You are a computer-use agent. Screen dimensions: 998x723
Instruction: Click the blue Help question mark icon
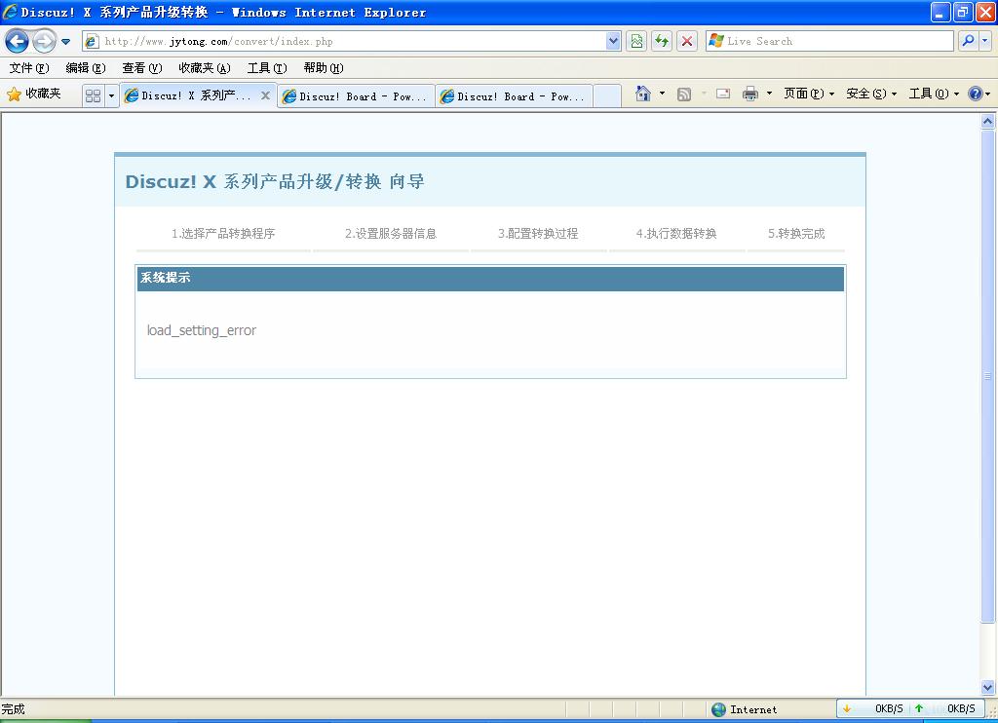975,94
